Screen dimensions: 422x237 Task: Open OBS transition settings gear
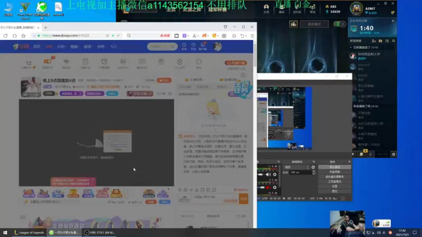(313, 167)
